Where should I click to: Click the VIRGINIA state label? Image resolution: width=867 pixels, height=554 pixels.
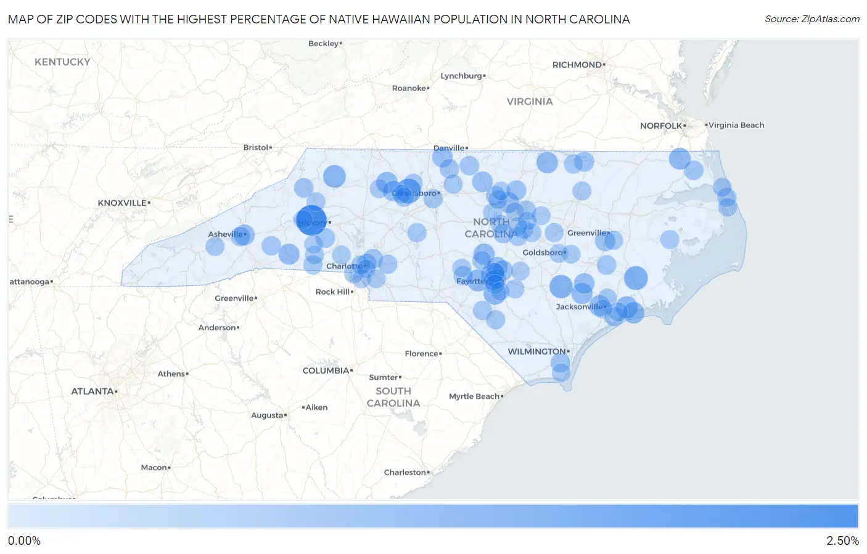[530, 102]
